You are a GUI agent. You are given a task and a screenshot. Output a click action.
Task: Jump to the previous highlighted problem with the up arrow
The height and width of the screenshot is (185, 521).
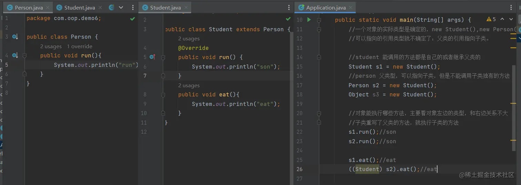(502, 19)
